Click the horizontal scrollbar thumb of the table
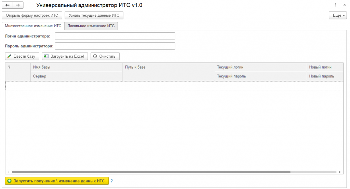 tap(151, 172)
